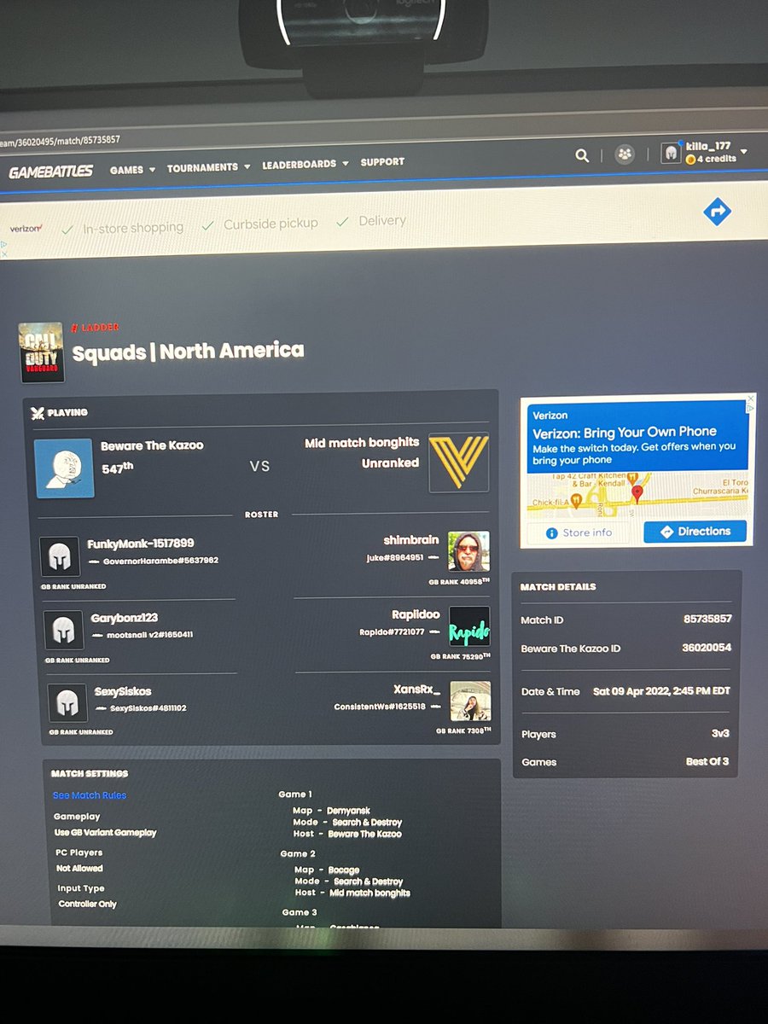Click Game 2 map Bocage text
This screenshot has height=1024, width=768.
pyautogui.click(x=344, y=870)
